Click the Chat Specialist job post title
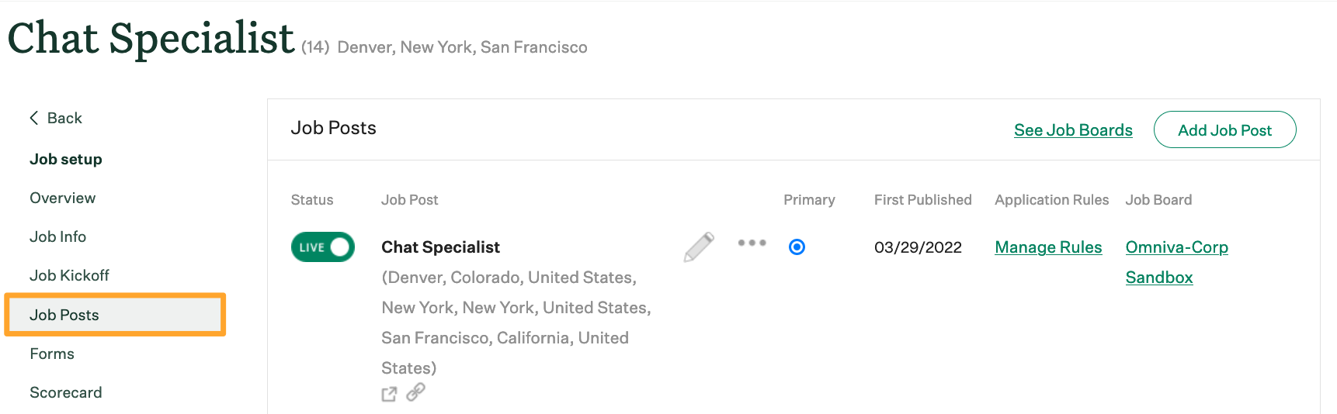This screenshot has width=1337, height=414. click(x=440, y=247)
